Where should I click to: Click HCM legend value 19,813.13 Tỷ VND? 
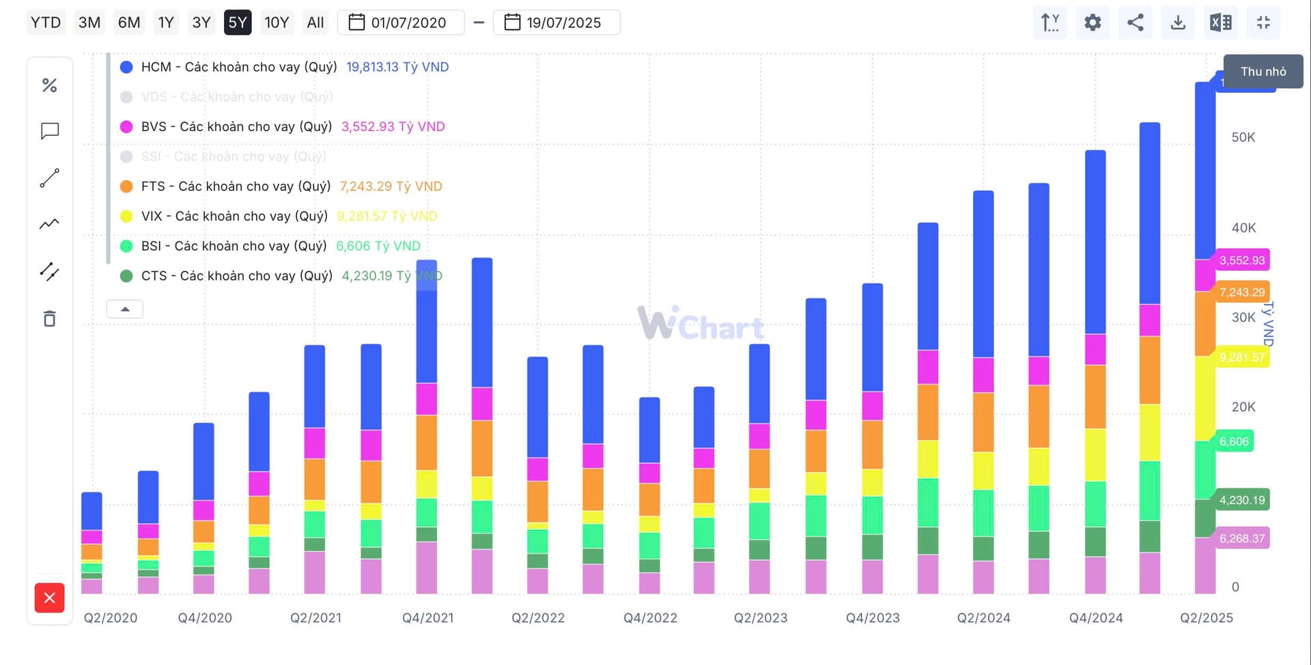397,67
